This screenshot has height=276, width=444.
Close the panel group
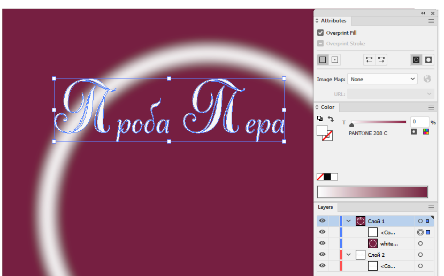click(x=433, y=13)
